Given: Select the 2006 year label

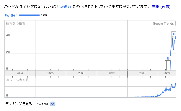Looking at the screenshot, I should coord(81,73).
